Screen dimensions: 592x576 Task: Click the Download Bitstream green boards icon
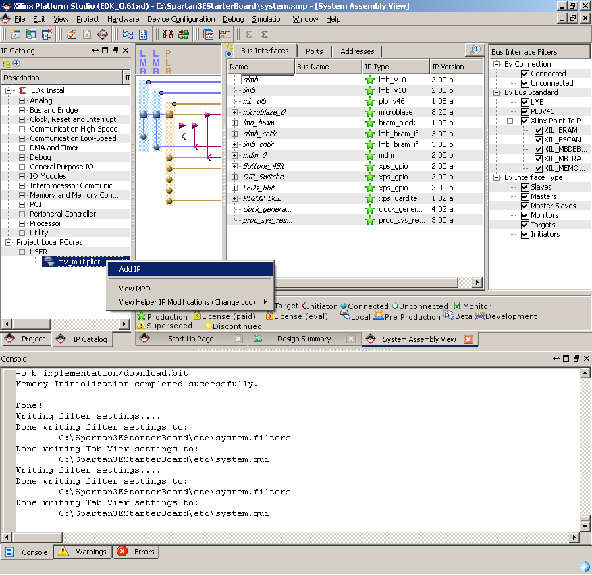click(x=184, y=34)
